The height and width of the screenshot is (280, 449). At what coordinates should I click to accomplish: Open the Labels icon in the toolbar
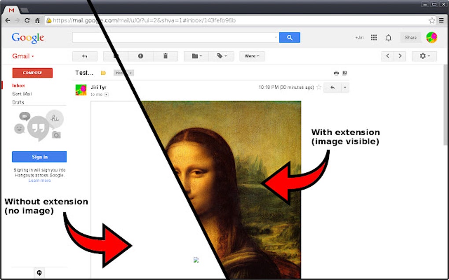[221, 56]
